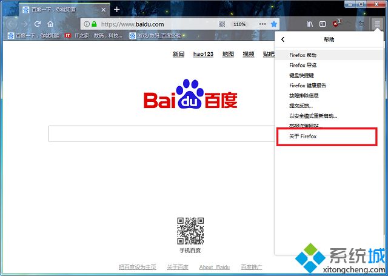Click the Baidu logo image
The width and height of the screenshot is (388, 276).
point(190,94)
